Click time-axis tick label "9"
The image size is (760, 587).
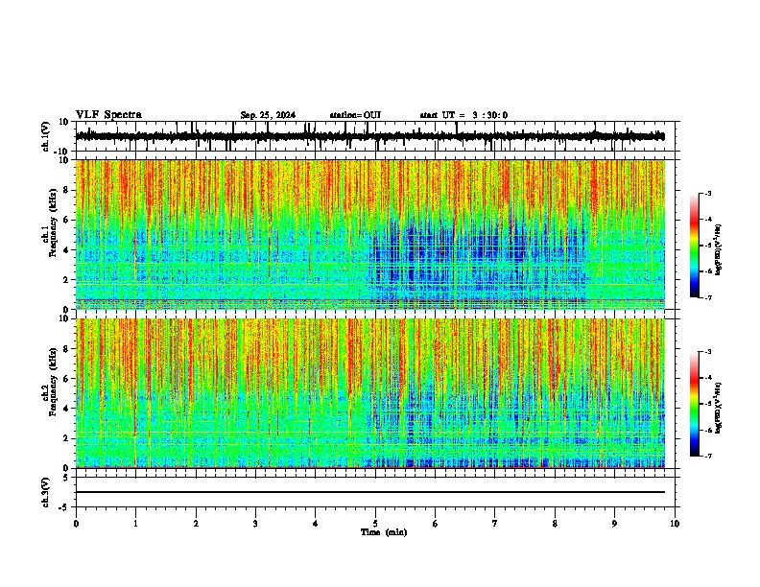click(x=614, y=524)
